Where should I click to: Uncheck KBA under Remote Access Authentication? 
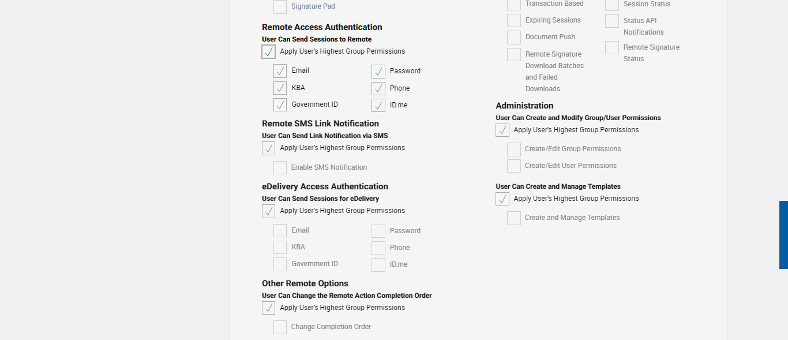[280, 88]
